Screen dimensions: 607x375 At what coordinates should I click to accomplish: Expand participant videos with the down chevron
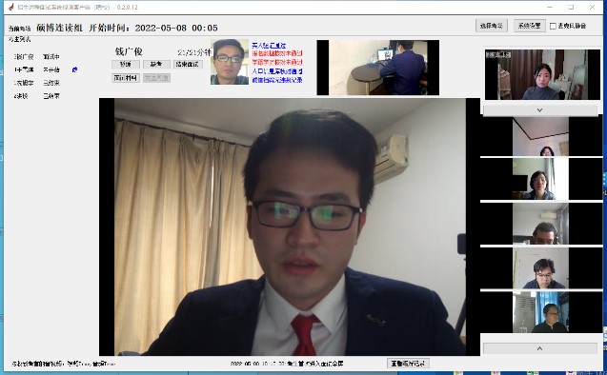[x=539, y=110]
